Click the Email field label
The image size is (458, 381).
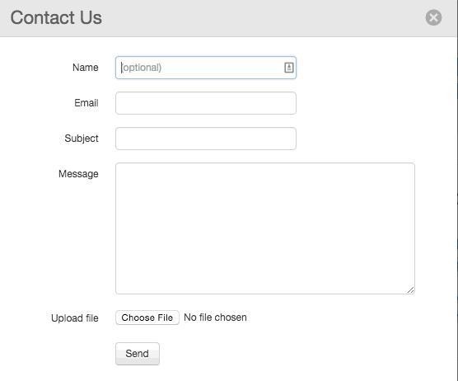[x=86, y=103]
